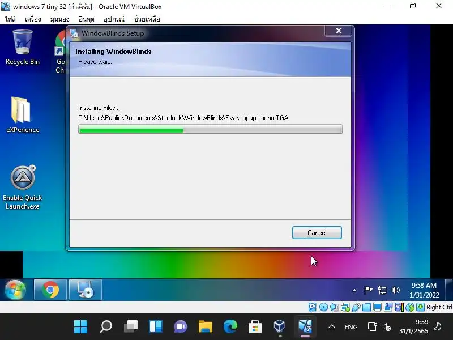453x340 pixels.
Task: Click the network adapter indicator in VirtualBox status bar
Action: pyautogui.click(x=345, y=307)
